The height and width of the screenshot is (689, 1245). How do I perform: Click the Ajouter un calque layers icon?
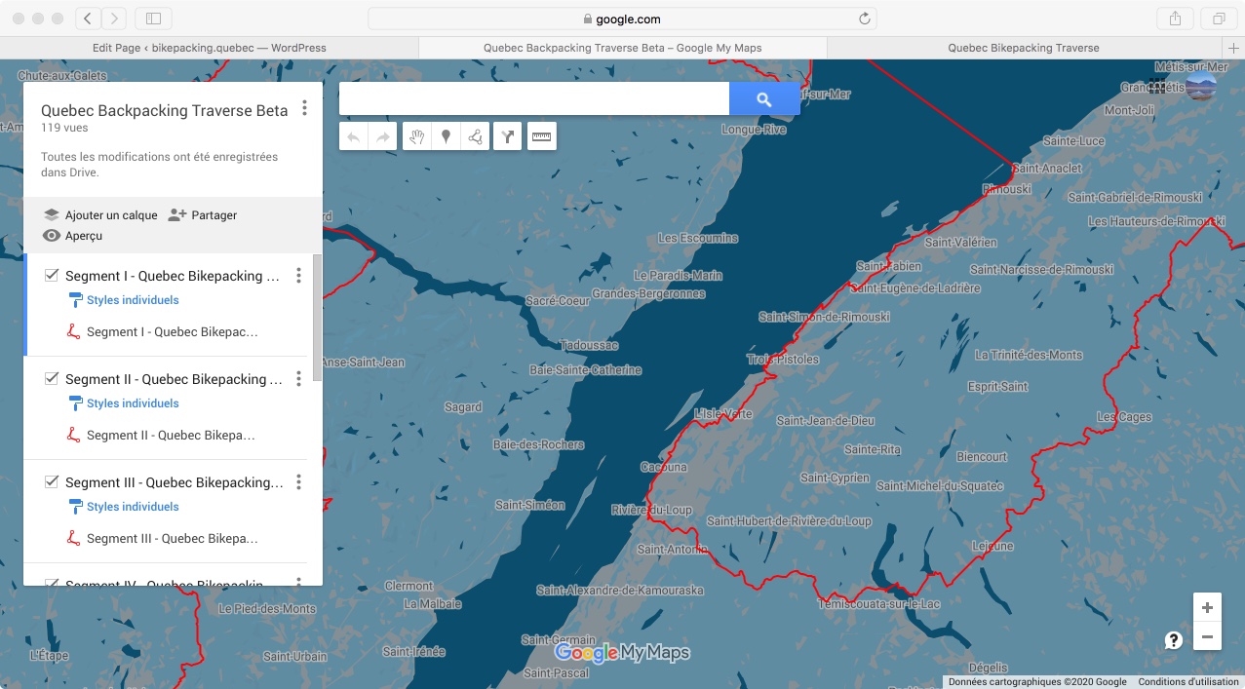52,214
